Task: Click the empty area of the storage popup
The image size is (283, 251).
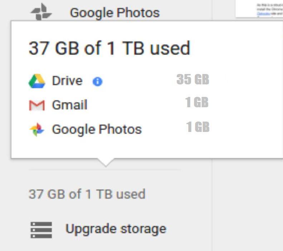Action: click(x=243, y=107)
